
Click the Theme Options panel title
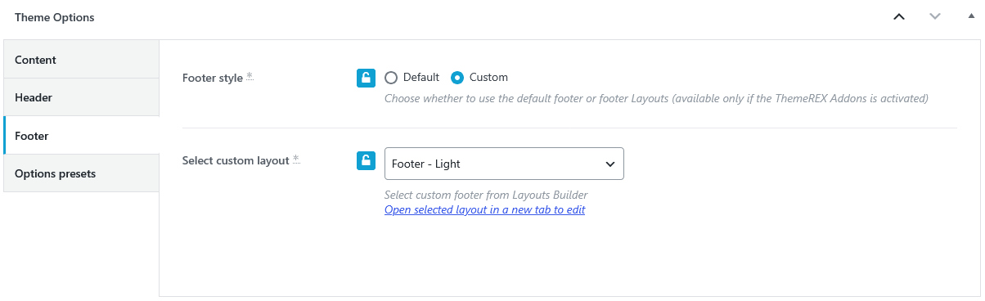tap(54, 17)
